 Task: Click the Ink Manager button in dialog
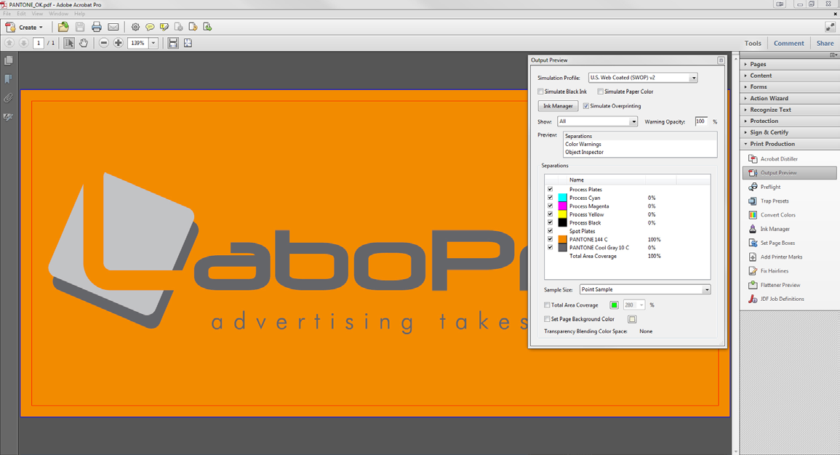tap(558, 106)
